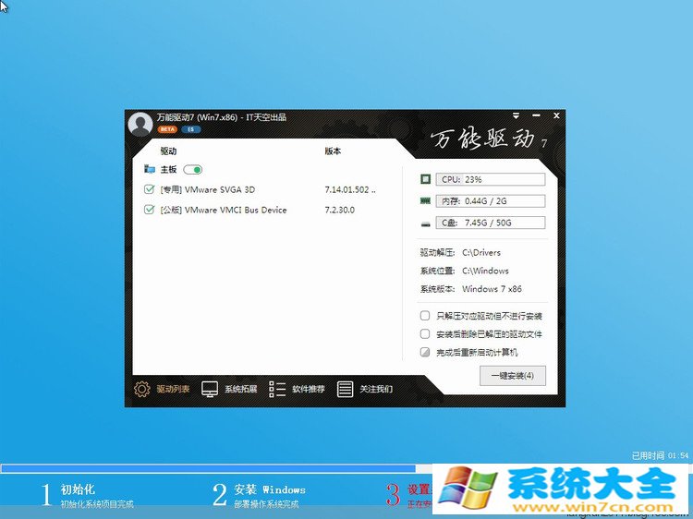Click the C disk drive icon
Image resolution: width=693 pixels, height=519 pixels.
tap(425, 223)
